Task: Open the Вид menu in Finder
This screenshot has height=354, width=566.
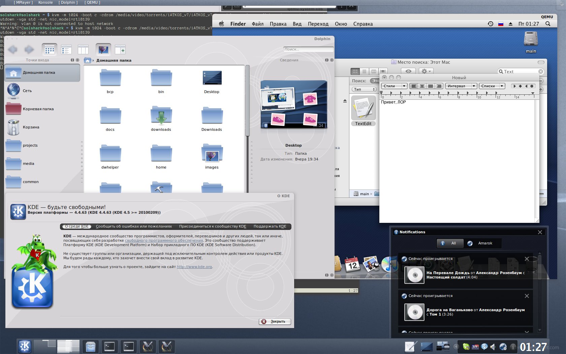Action: [x=297, y=24]
